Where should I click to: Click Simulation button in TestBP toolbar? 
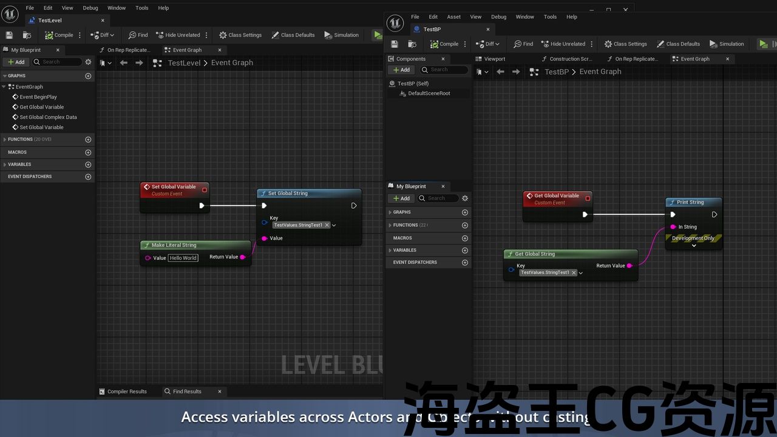[727, 44]
